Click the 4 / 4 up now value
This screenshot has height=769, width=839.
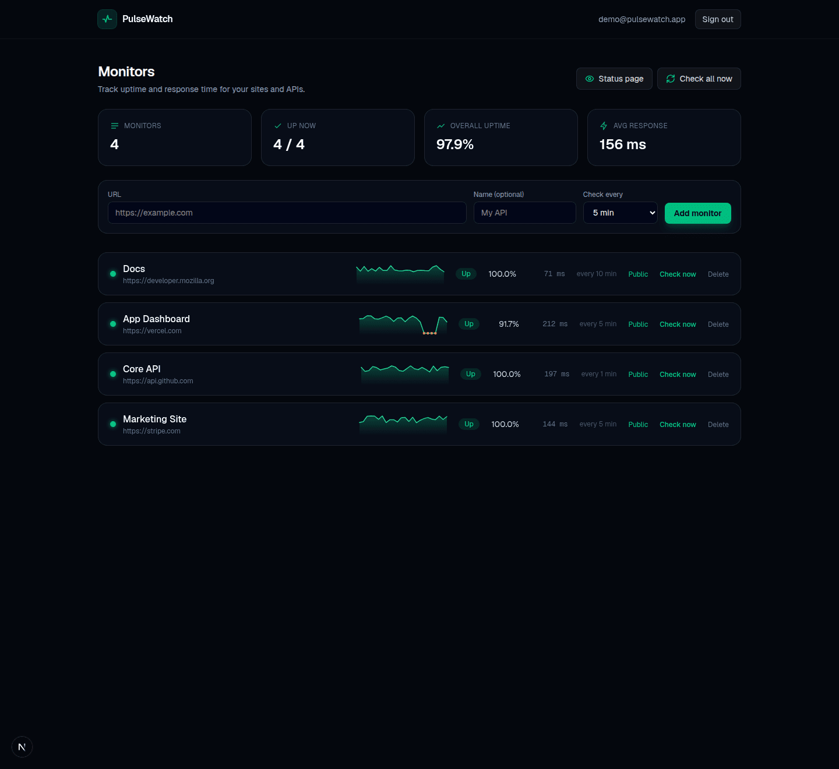click(289, 144)
